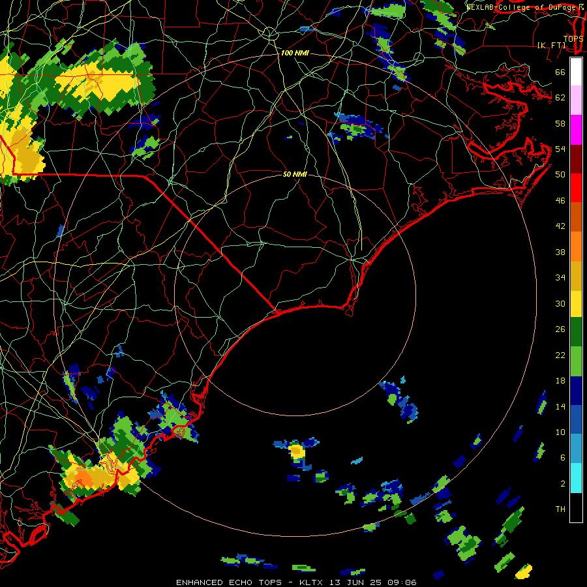Click the legend value '6'
Screen dimensions: 587x587
[x=563, y=458]
